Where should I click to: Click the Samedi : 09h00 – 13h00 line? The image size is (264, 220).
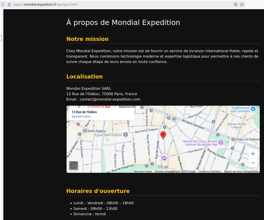click(95, 208)
